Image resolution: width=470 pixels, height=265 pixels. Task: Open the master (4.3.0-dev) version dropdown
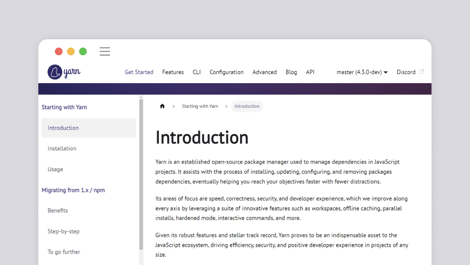point(362,72)
